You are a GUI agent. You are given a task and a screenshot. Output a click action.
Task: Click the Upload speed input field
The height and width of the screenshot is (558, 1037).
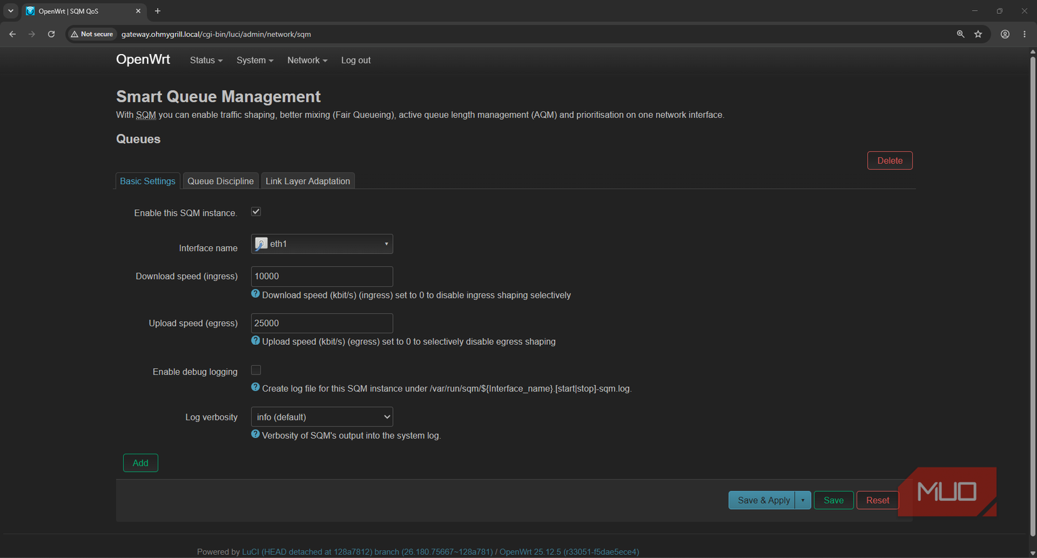tap(322, 323)
